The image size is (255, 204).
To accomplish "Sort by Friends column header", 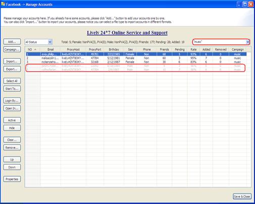I will (x=165, y=49).
